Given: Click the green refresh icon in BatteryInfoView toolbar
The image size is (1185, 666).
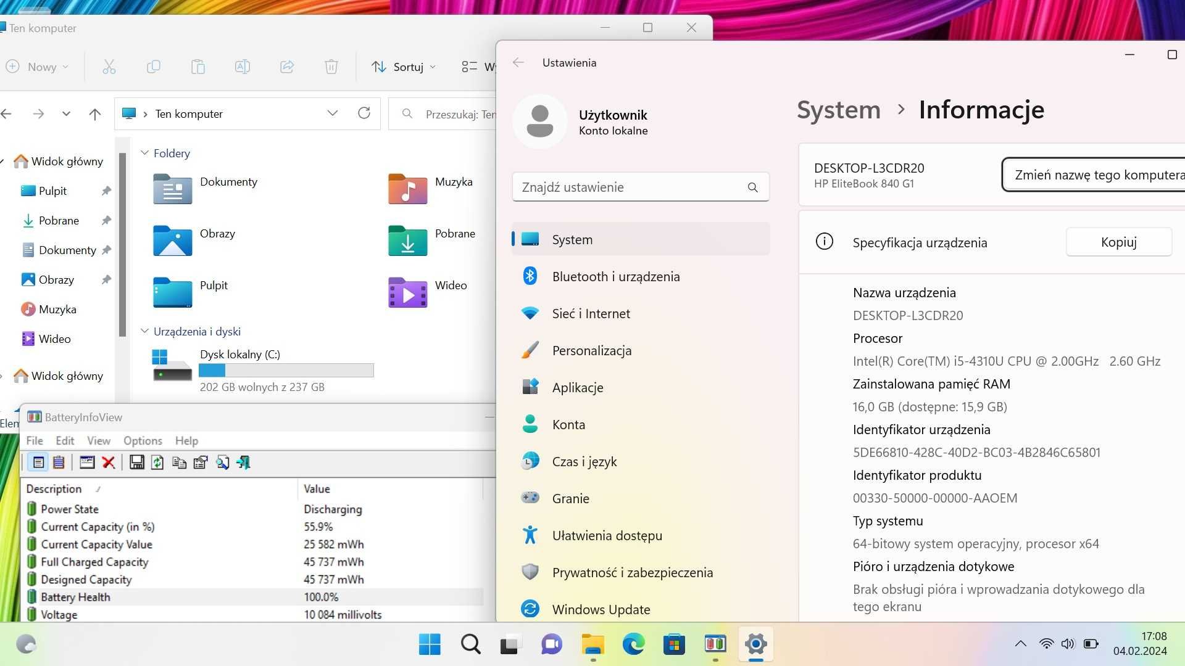Looking at the screenshot, I should [158, 462].
